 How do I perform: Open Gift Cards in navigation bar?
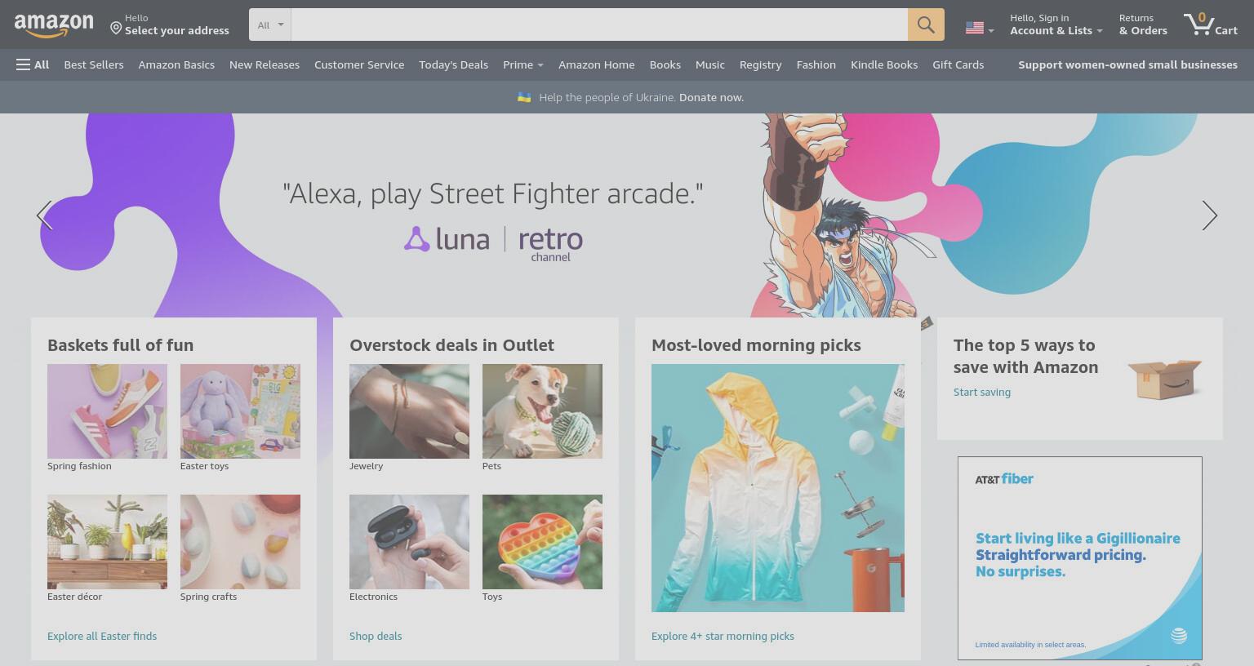pyautogui.click(x=958, y=64)
